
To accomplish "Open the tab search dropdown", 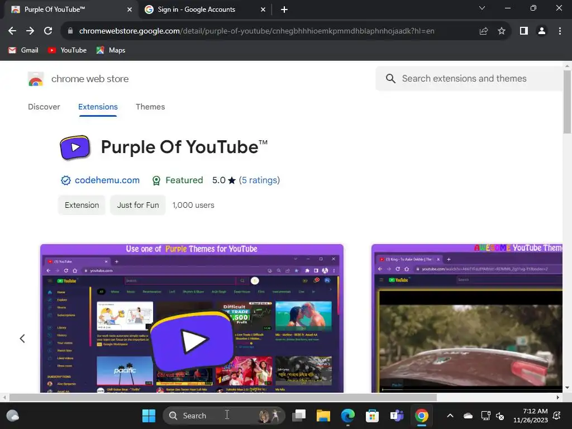I will [x=482, y=8].
